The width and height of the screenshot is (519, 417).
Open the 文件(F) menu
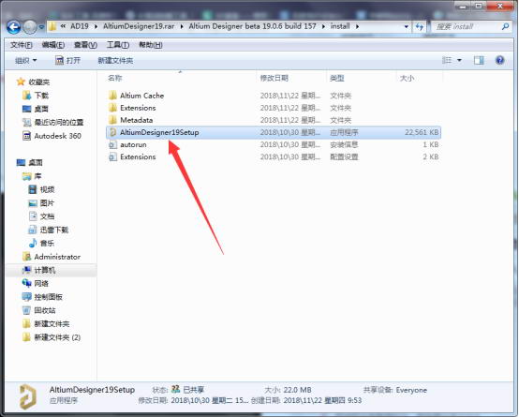tap(22, 45)
